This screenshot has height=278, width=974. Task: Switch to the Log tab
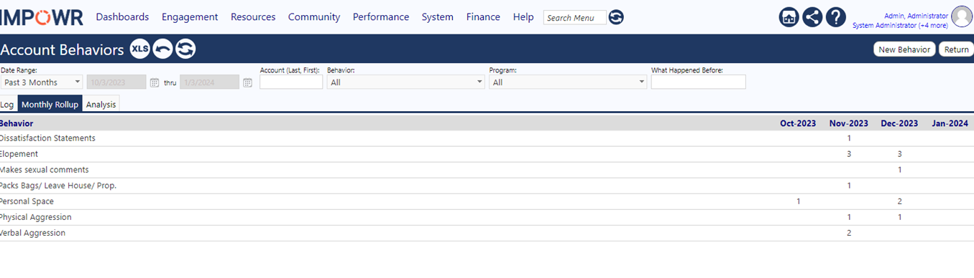click(x=7, y=105)
